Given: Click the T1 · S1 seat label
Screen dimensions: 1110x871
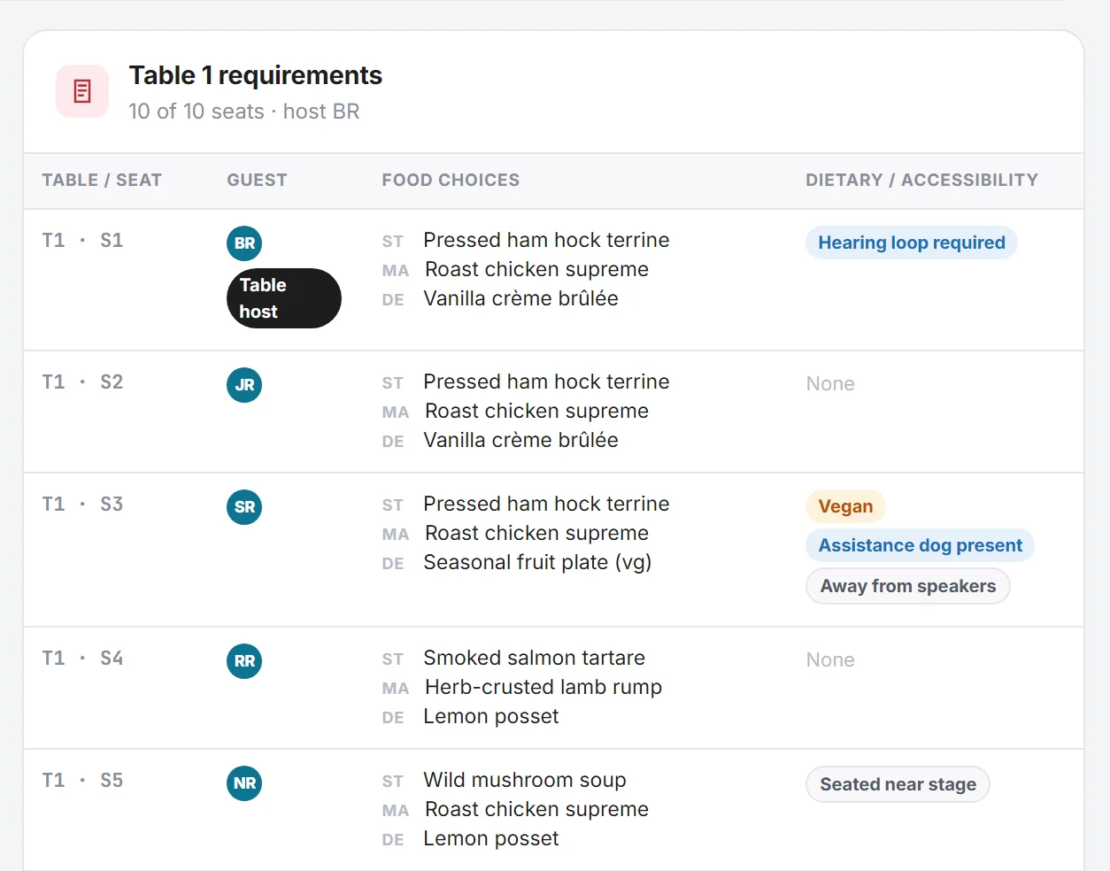Looking at the screenshot, I should coord(82,241).
